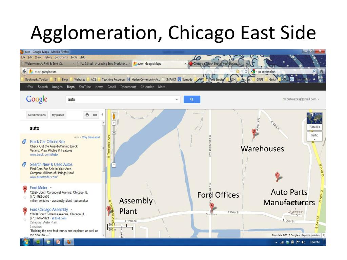
Task: Click the map zoom slider handle
Action: point(114,133)
